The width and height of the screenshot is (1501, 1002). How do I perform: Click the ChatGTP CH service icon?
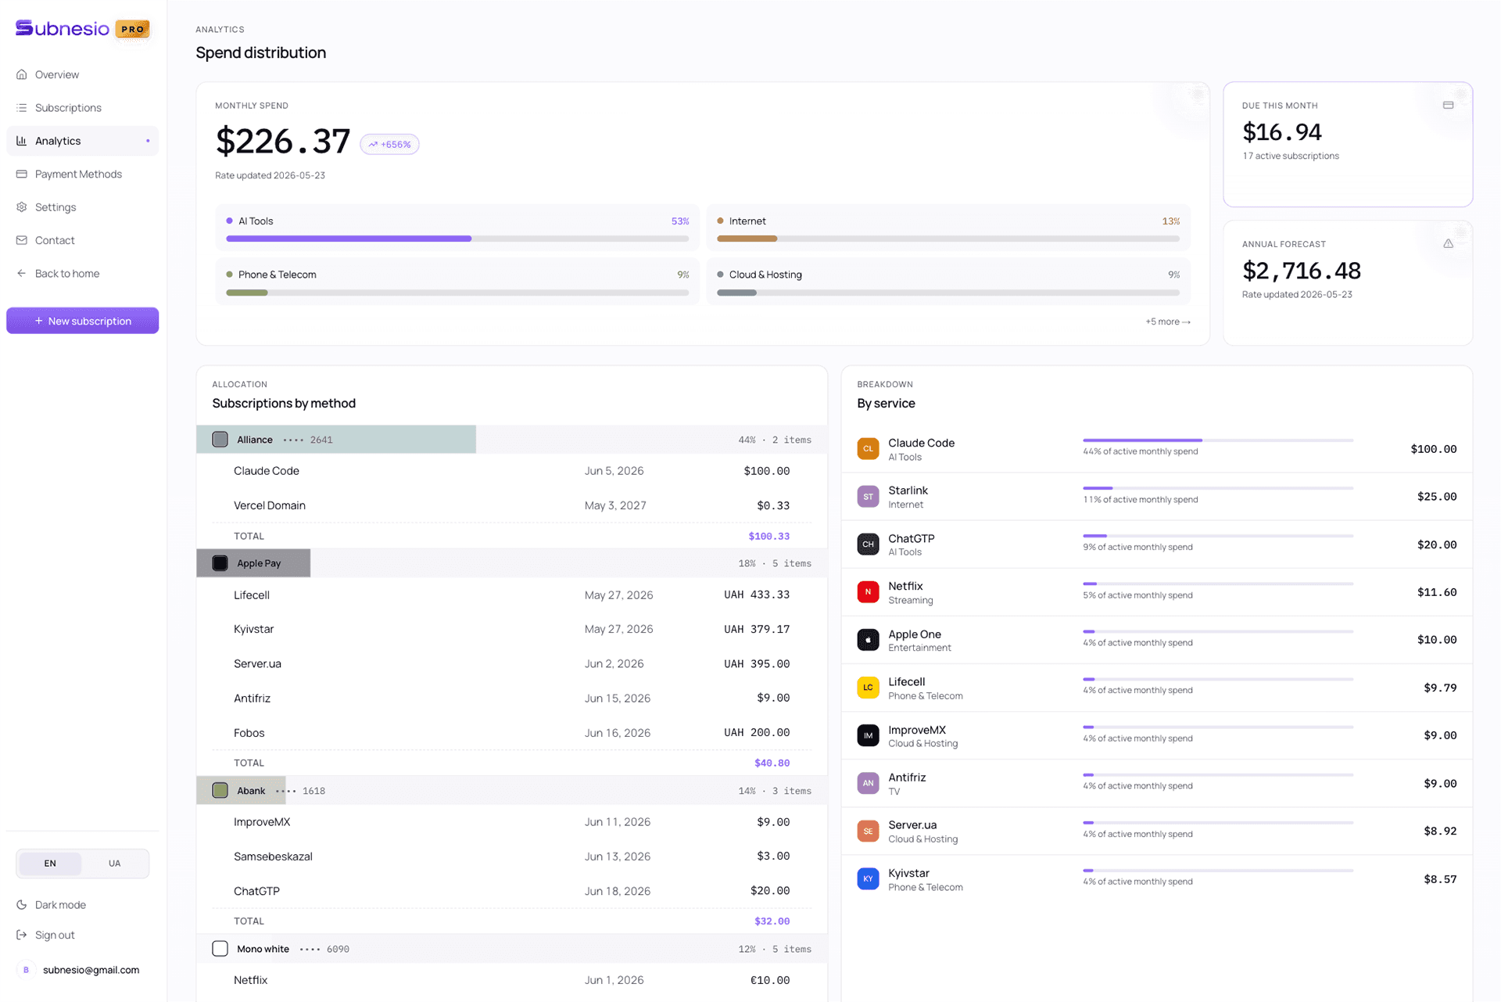click(868, 544)
